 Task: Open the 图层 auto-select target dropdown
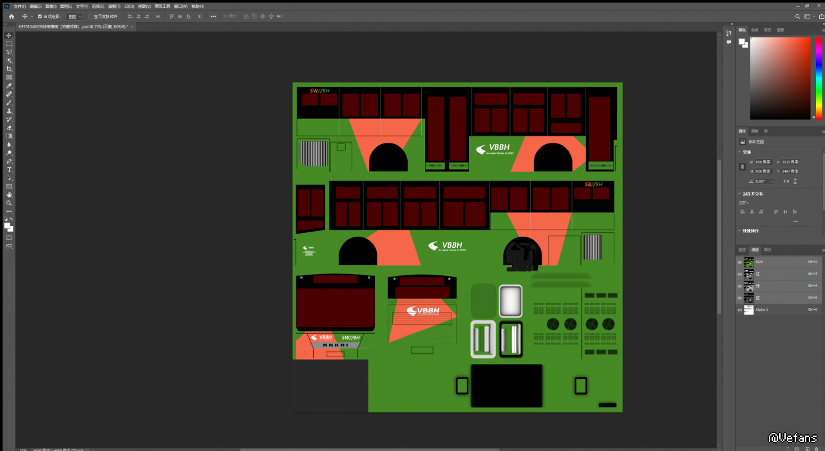point(74,16)
